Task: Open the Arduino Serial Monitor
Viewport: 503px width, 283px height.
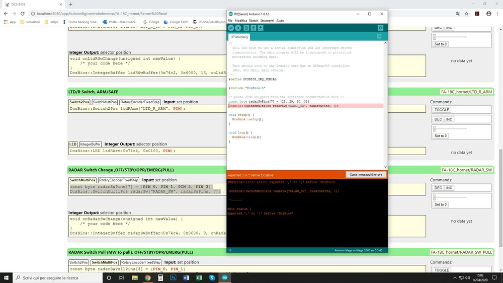Action: tap(380, 28)
